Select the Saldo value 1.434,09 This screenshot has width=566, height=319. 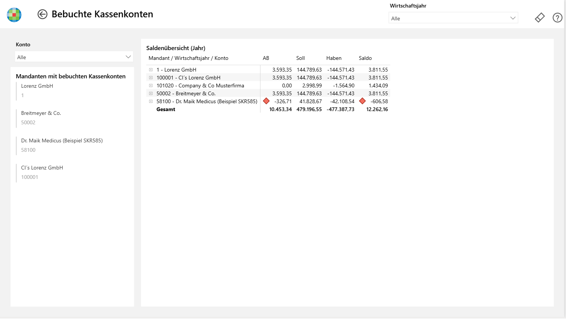[378, 85]
